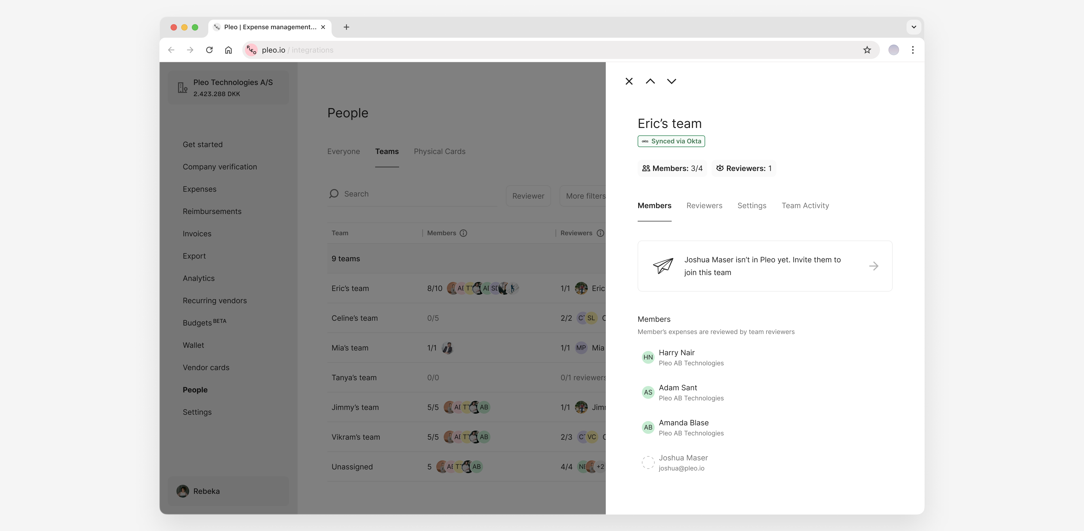The width and height of the screenshot is (1084, 531).
Task: Open the Reviewer filter dropdown
Action: tap(528, 196)
